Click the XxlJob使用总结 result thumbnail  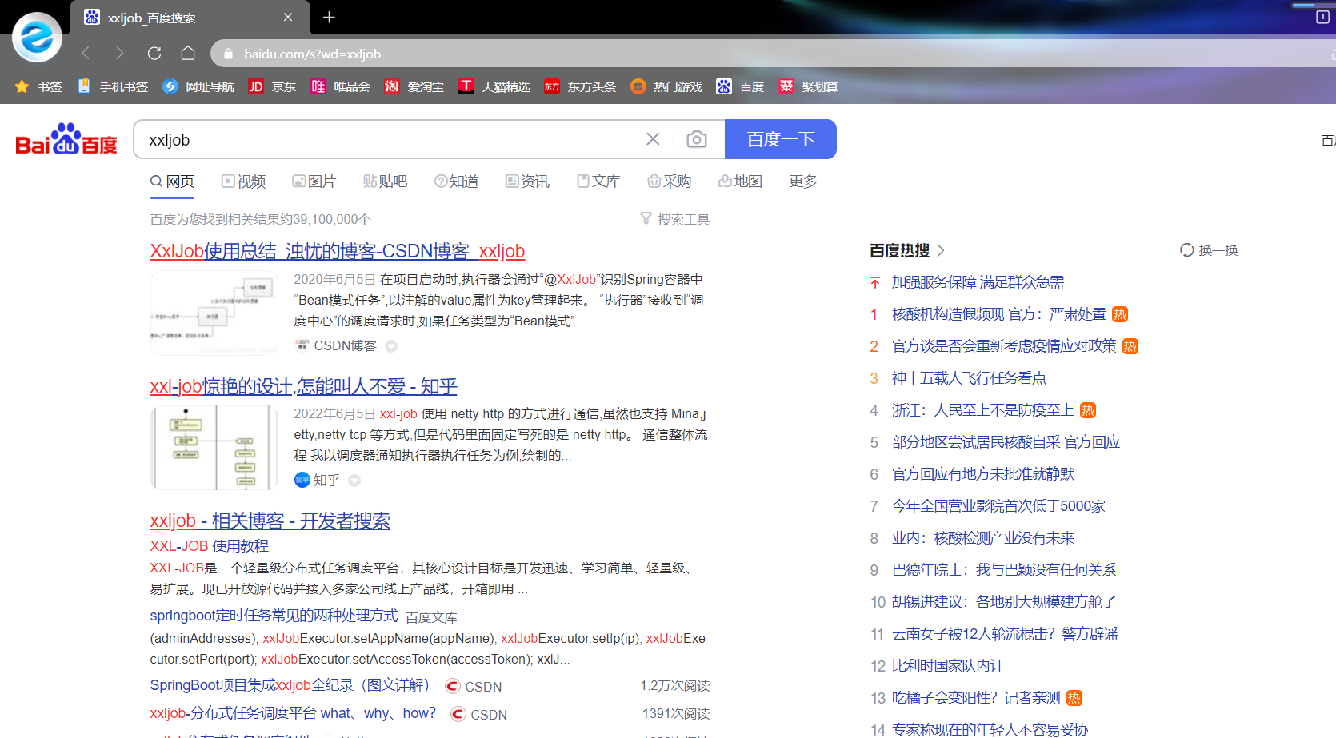click(214, 313)
